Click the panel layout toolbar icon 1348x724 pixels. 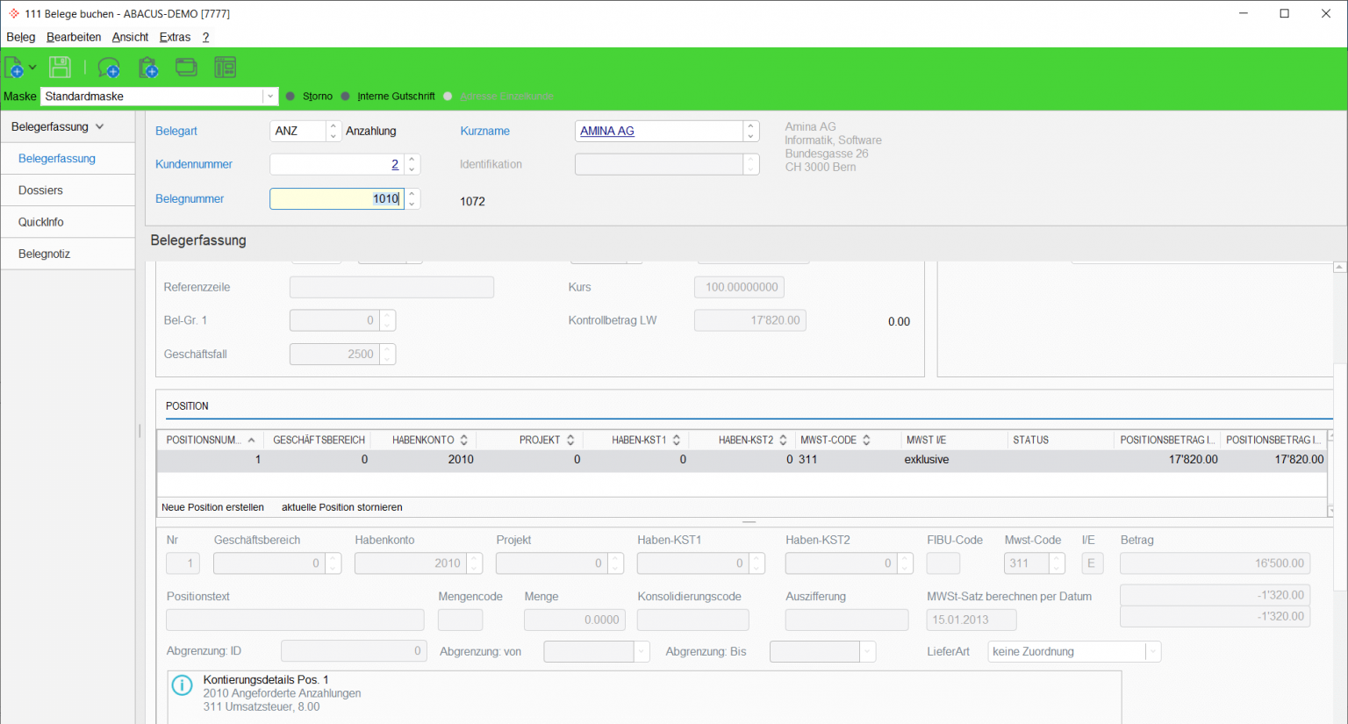click(x=226, y=68)
